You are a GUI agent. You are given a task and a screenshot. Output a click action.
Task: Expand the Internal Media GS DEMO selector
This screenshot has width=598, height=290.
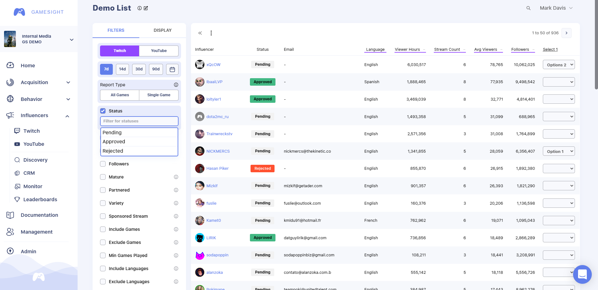click(71, 40)
